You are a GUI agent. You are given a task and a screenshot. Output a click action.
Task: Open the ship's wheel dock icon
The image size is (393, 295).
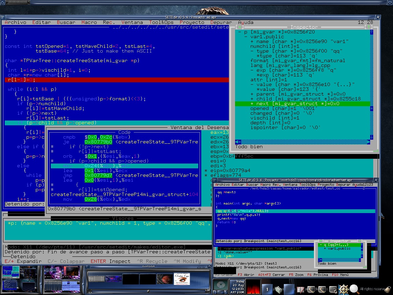[343, 289]
